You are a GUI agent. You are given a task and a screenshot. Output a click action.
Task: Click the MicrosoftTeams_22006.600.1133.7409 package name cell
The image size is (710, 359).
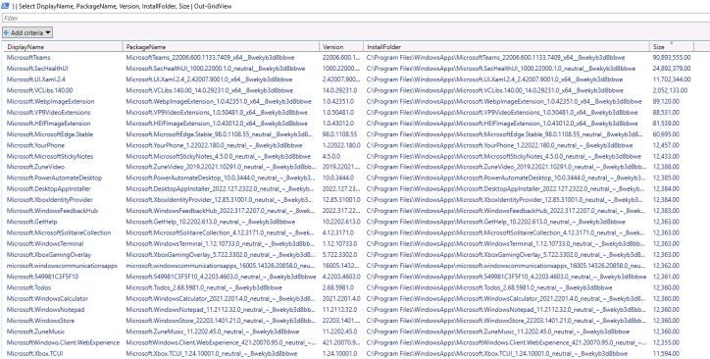pyautogui.click(x=210, y=58)
